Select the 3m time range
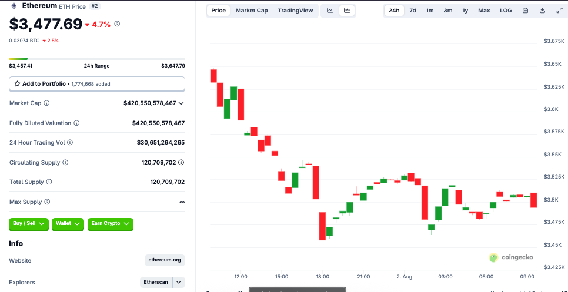Screen dimensions: 568x292 (448, 11)
